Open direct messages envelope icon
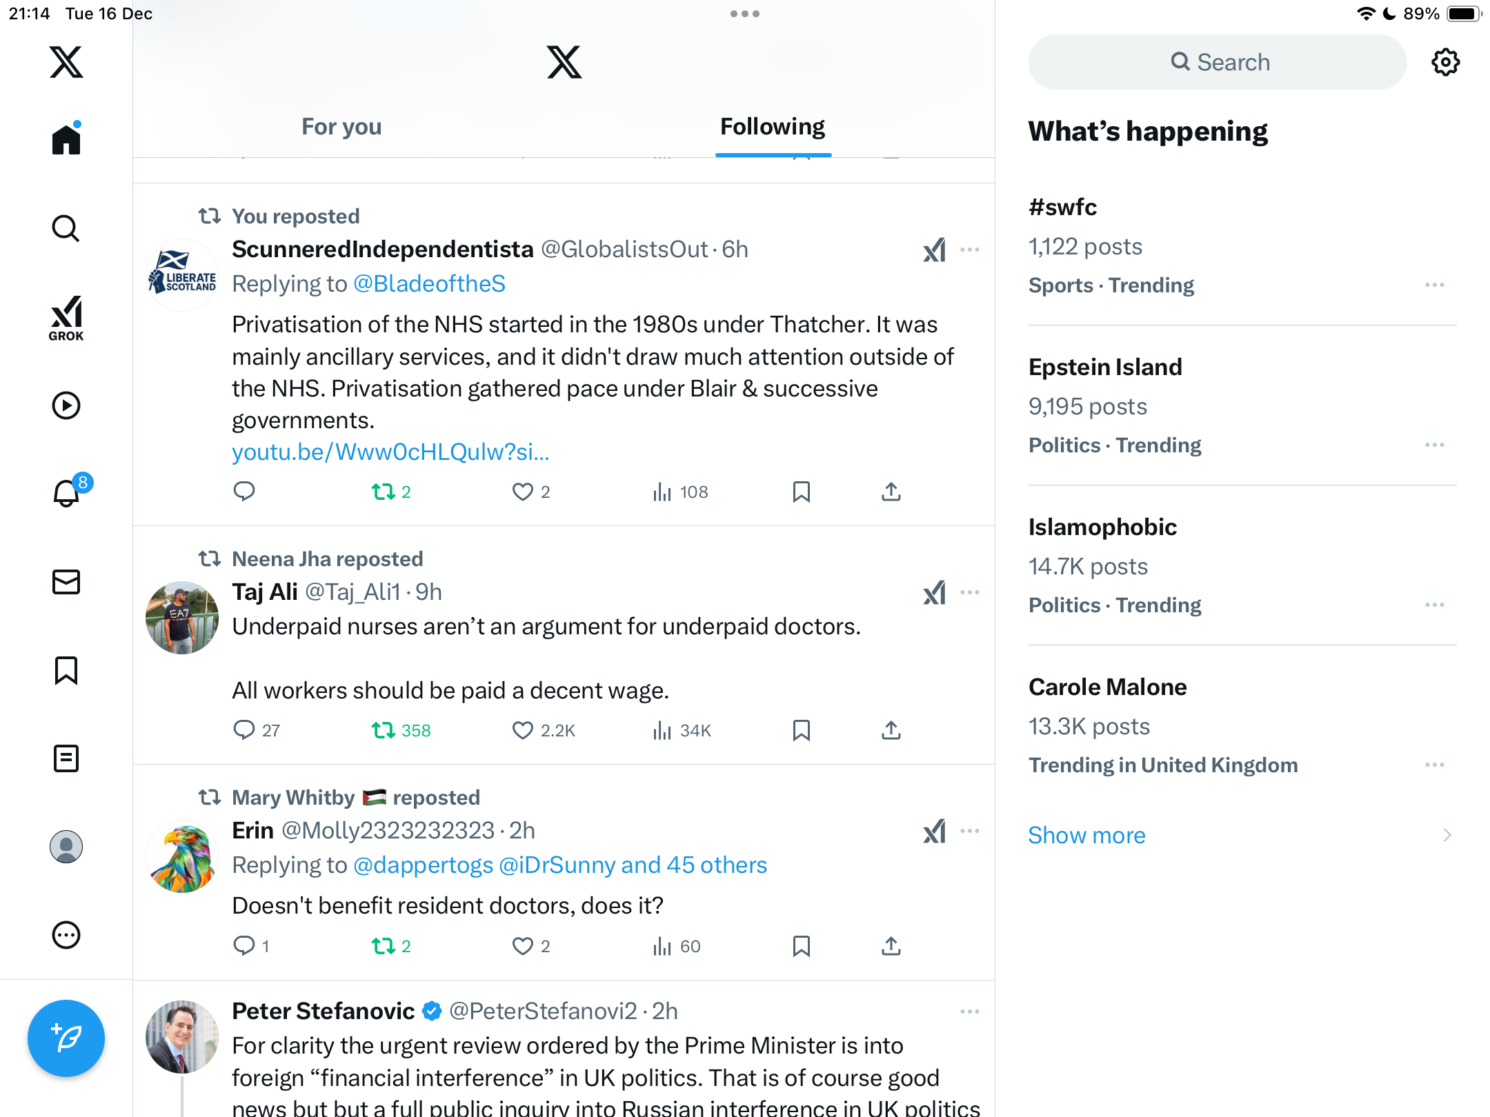Image resolution: width=1490 pixels, height=1117 pixels. coord(66,582)
